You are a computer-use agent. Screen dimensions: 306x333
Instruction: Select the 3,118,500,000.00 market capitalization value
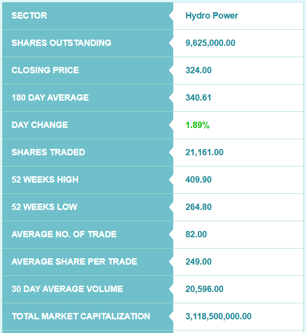[219, 316]
